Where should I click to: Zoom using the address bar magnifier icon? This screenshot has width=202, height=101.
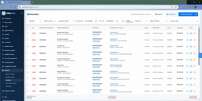point(172,7)
